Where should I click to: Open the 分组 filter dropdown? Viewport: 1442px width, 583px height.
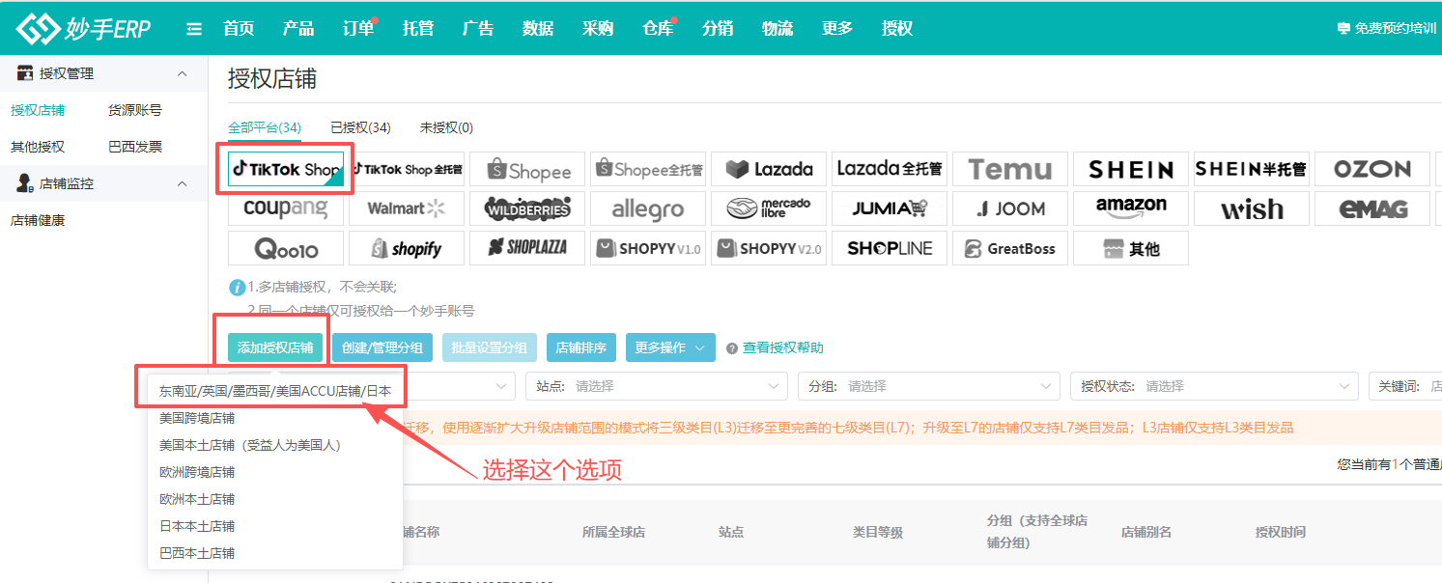pos(928,386)
